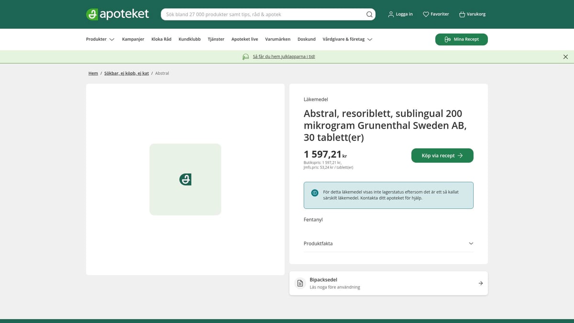574x323 pixels.
Task: Click the arrow on Bipacksedel card
Action: [x=481, y=283]
